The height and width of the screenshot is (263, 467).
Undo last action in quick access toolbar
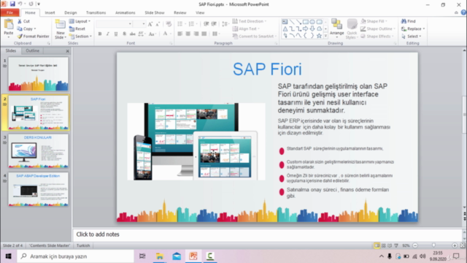click(20, 4)
